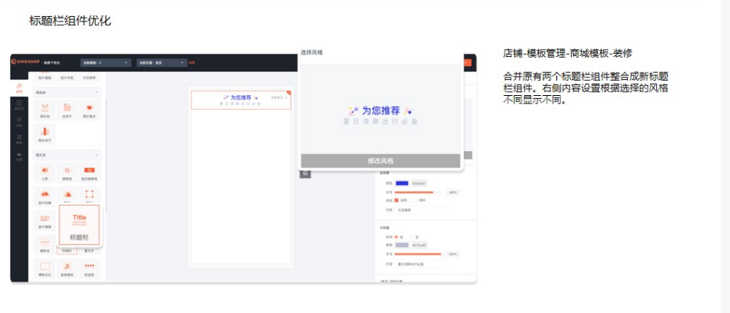Select the 为您推荐 title block in phone preview
This screenshot has width=730, height=313.
tap(241, 100)
